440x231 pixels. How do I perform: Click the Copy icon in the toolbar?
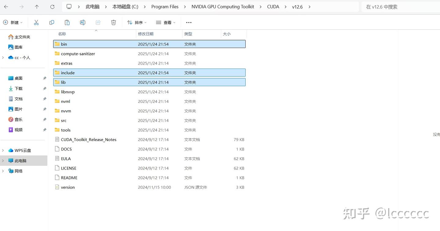[x=52, y=22]
